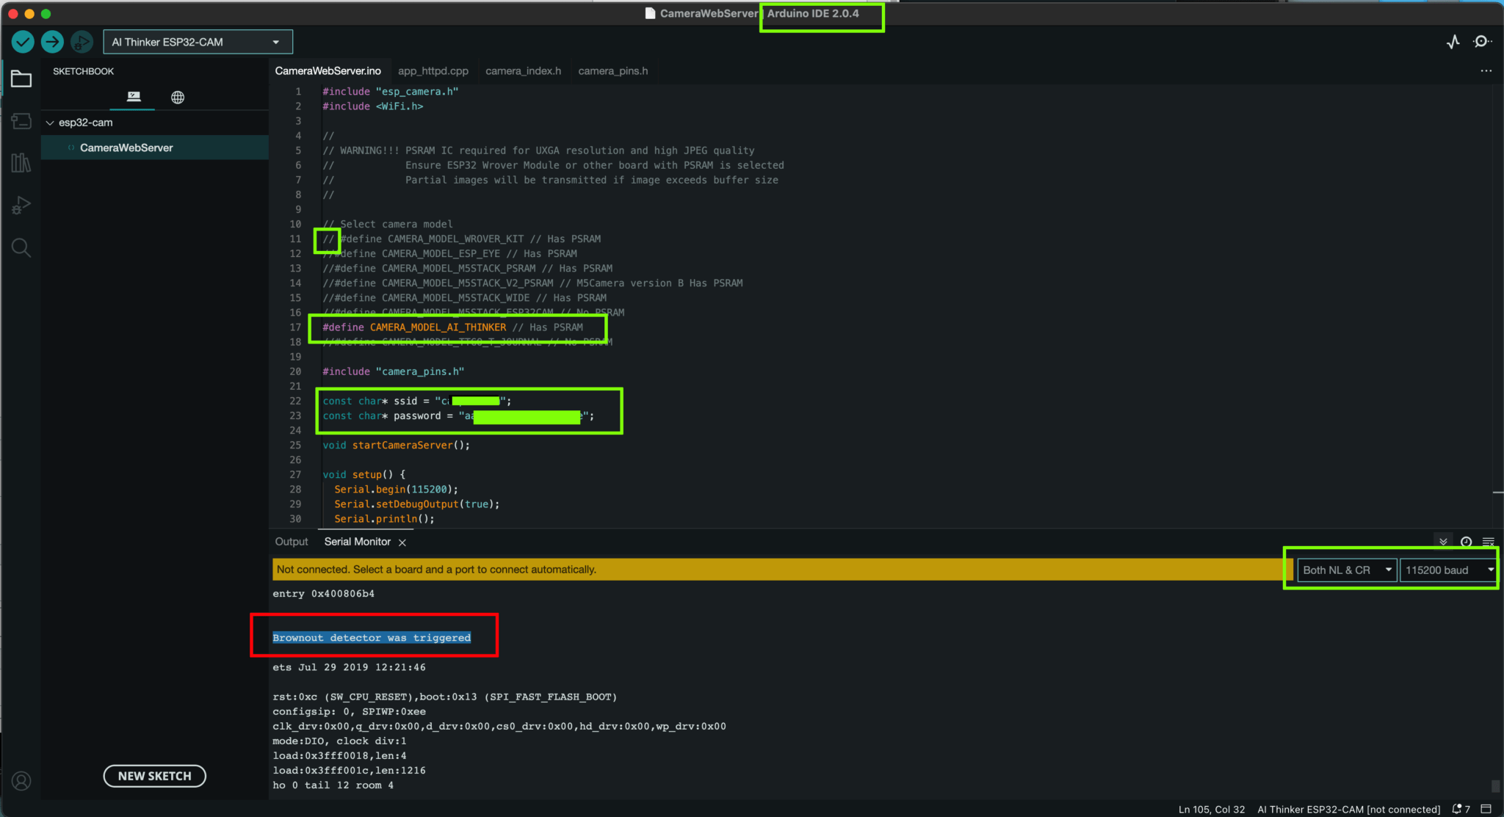The height and width of the screenshot is (817, 1504).
Task: Open the Sketchbook folder sidebar icon
Action: tap(21, 79)
